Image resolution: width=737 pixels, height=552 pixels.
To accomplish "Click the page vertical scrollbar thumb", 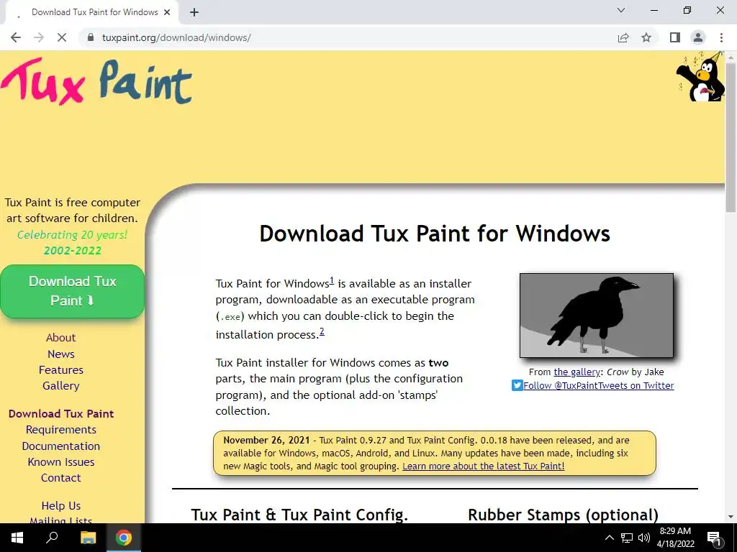I will [731, 136].
